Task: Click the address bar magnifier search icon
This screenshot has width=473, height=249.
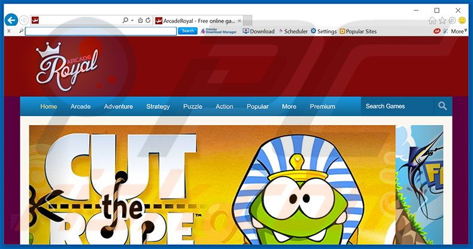Action: tap(125, 20)
